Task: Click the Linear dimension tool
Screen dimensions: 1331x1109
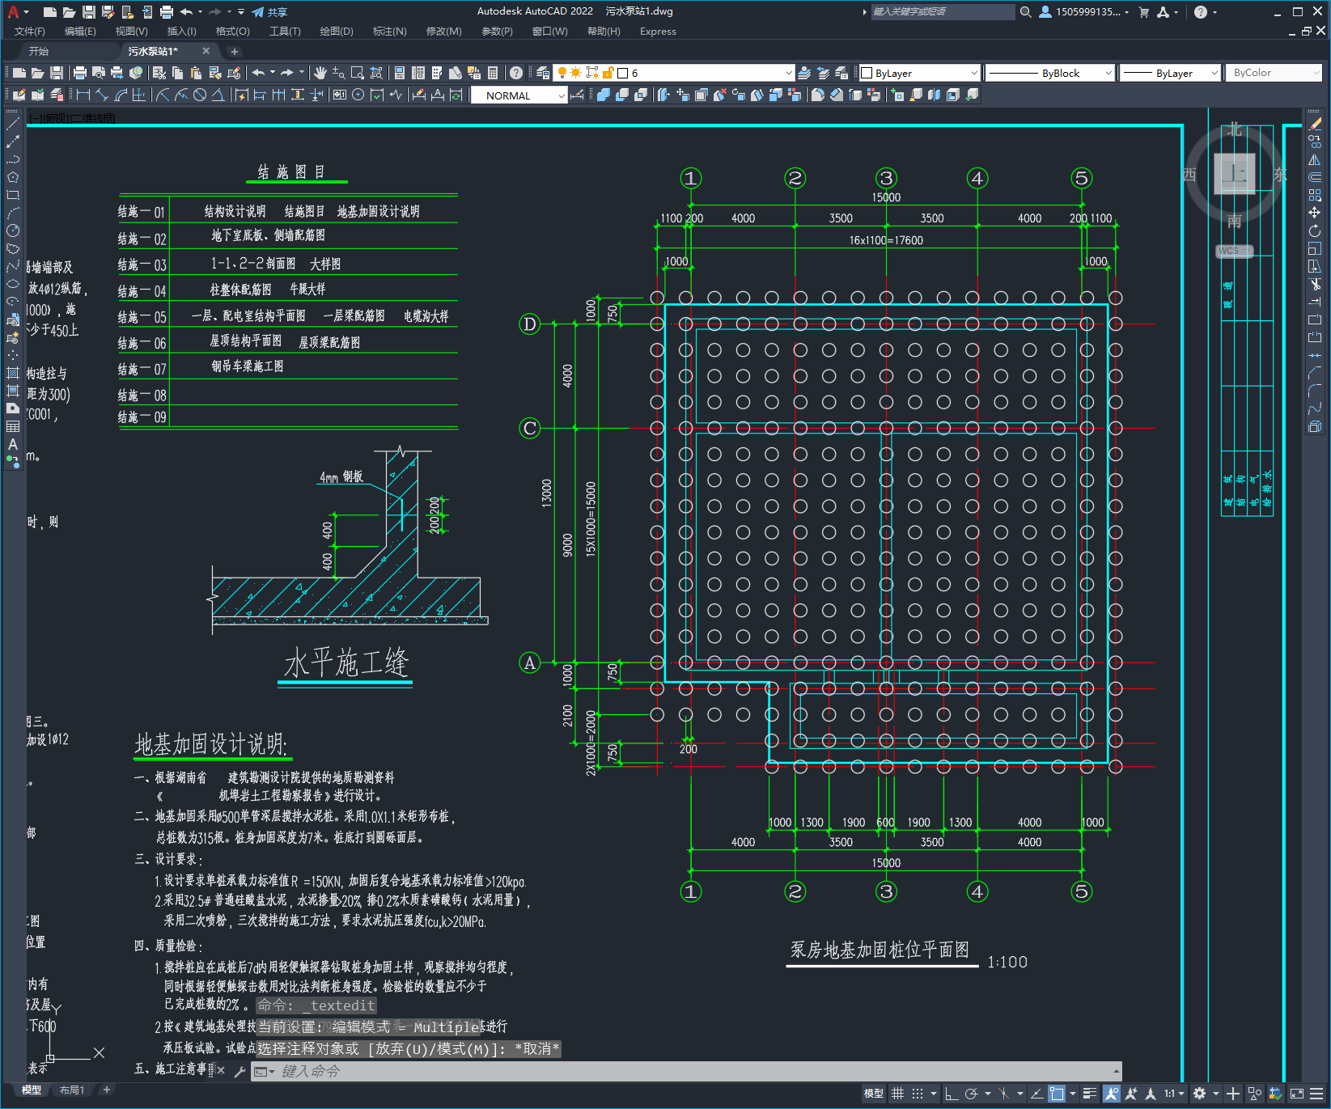Action: [x=83, y=95]
